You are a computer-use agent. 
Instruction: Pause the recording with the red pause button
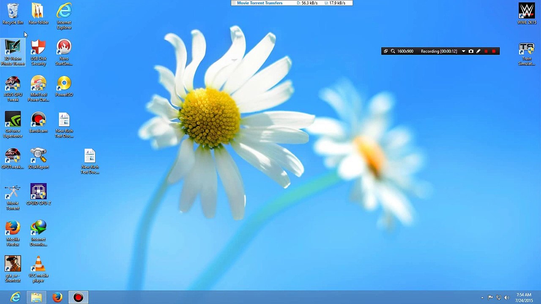pos(486,51)
